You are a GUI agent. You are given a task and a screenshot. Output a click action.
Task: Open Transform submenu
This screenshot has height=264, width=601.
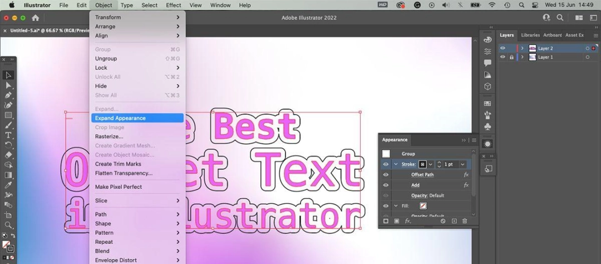click(137, 17)
